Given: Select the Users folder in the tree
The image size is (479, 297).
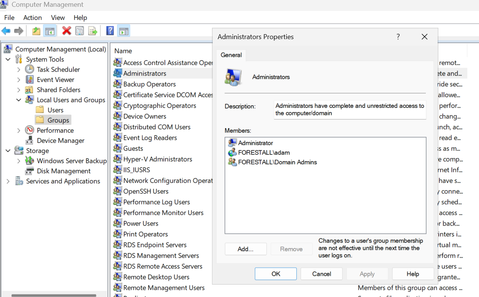Looking at the screenshot, I should coord(55,110).
